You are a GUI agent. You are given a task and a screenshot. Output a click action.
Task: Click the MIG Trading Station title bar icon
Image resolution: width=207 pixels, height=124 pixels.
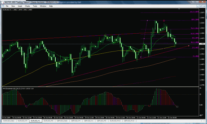click(3, 2)
